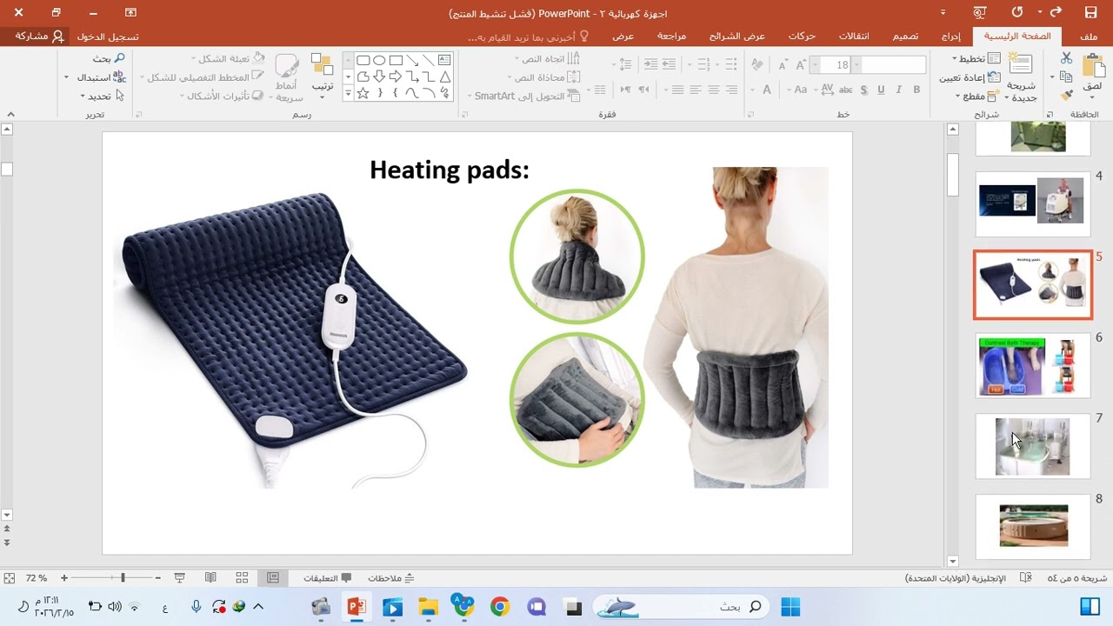Click the zoom in plus button

click(64, 577)
